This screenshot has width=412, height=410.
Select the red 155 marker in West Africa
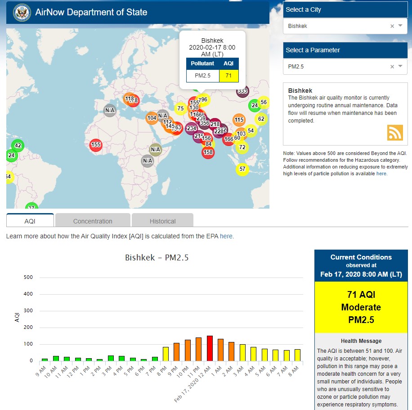tap(96, 145)
